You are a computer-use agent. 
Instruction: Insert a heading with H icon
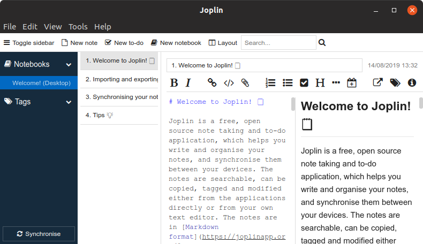coord(320,83)
